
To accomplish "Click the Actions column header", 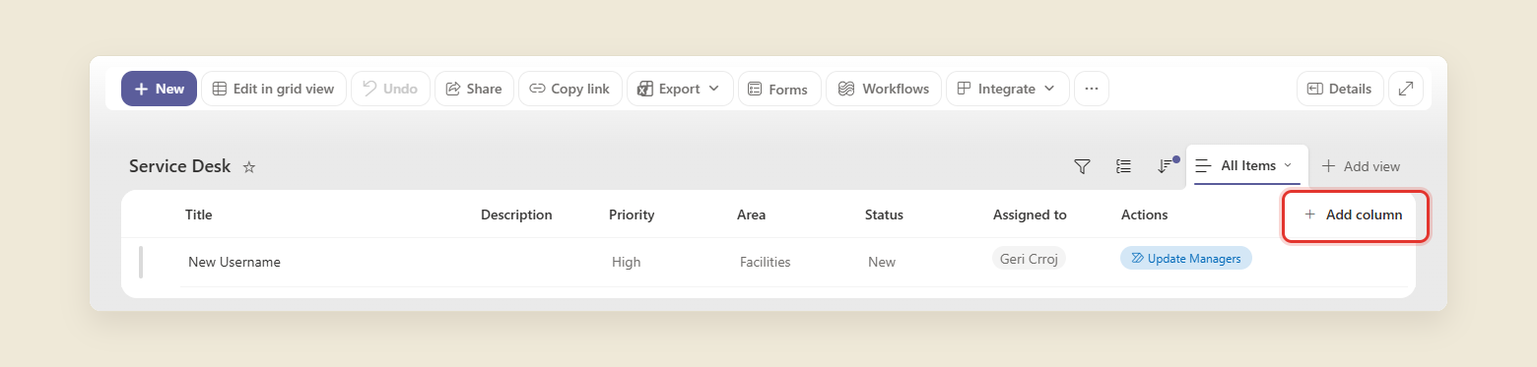I will (x=1144, y=214).
